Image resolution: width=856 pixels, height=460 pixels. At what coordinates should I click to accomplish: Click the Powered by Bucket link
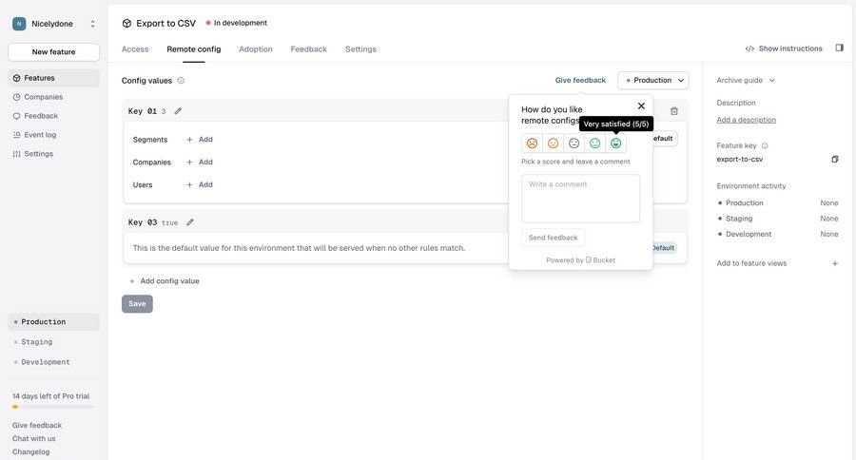coord(580,260)
